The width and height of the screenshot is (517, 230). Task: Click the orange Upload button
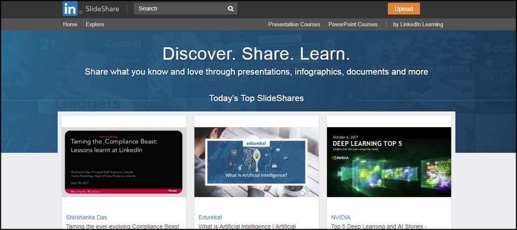click(x=403, y=9)
